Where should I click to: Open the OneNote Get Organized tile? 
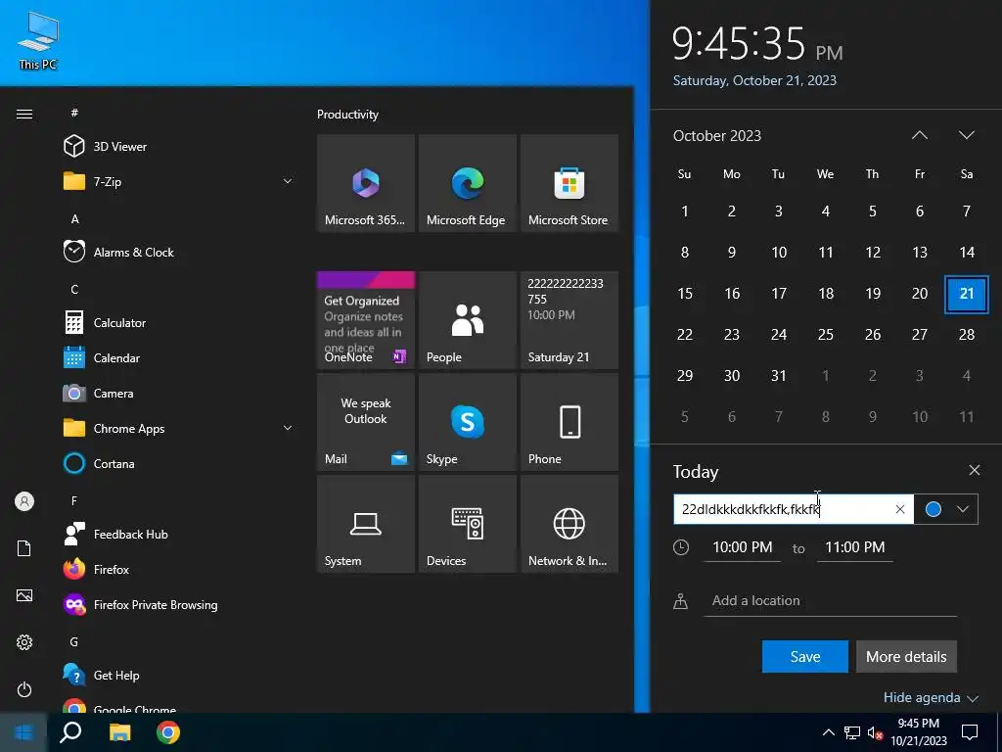click(366, 320)
